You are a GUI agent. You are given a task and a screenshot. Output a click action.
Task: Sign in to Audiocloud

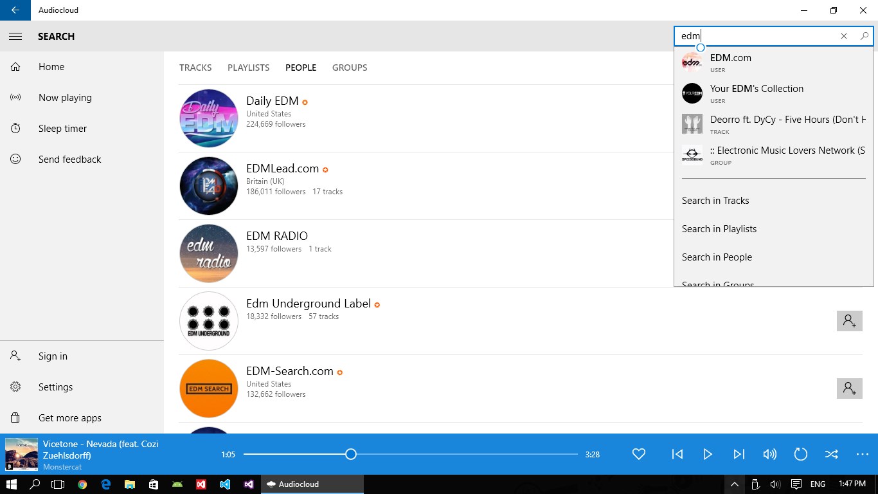tap(52, 356)
